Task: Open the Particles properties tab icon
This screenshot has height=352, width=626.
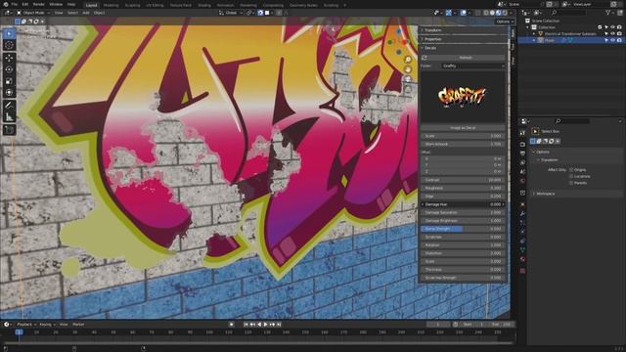Action: (522, 223)
